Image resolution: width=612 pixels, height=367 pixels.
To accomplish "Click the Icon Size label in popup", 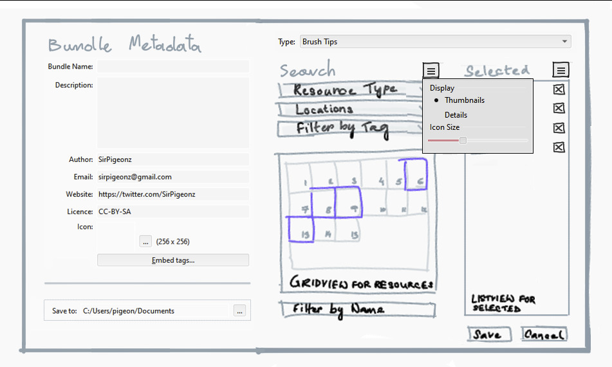I will (445, 127).
